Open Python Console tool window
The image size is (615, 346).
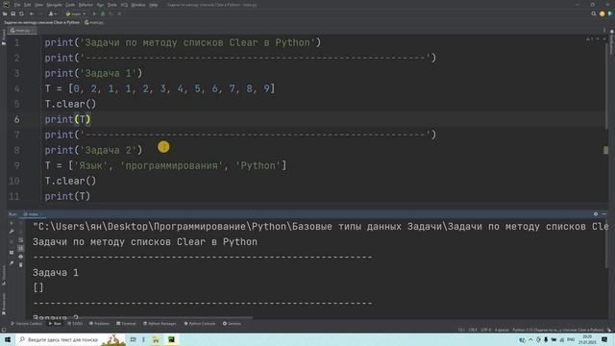click(x=200, y=324)
